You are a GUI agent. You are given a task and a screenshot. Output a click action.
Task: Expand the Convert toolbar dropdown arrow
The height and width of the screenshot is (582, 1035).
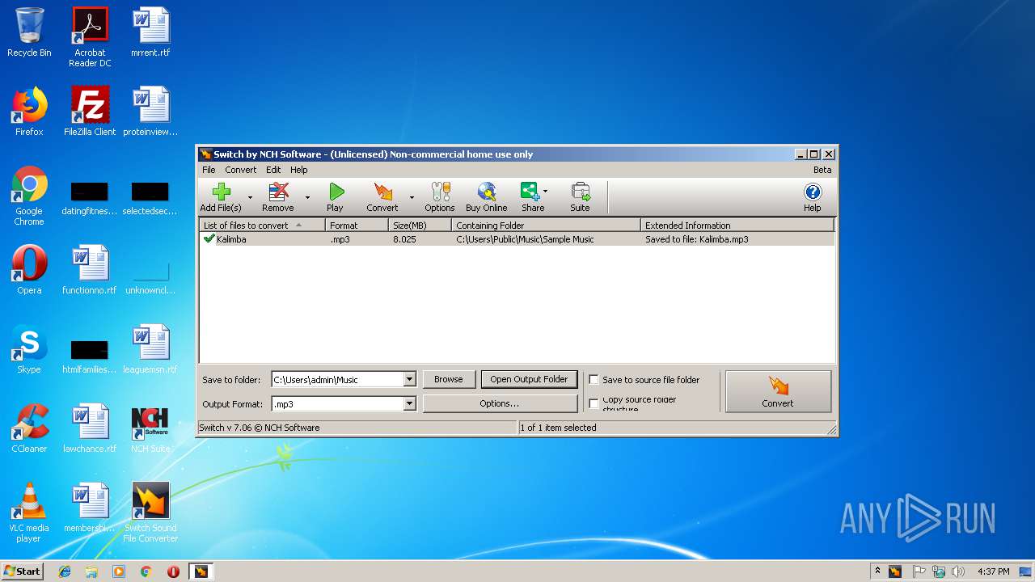412,197
